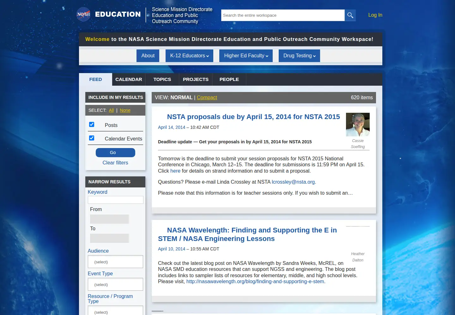This screenshot has height=315, width=455.
Task: Select None in results filter
Action: pyautogui.click(x=125, y=110)
